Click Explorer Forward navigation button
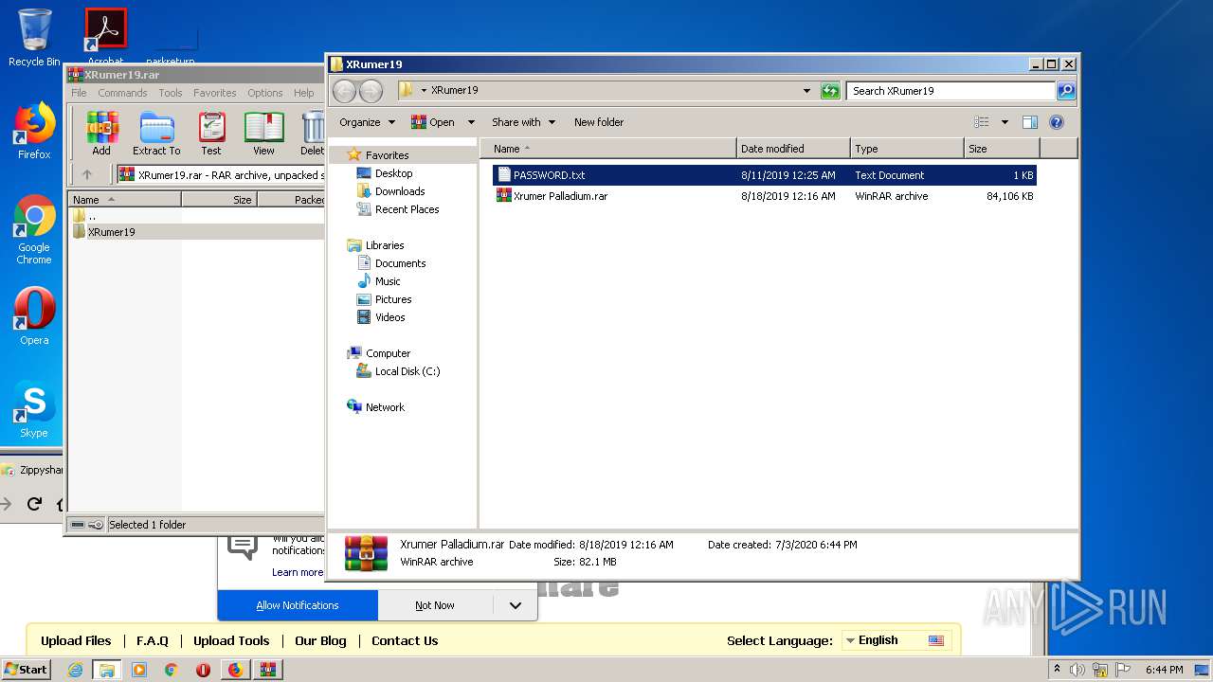 coord(371,91)
